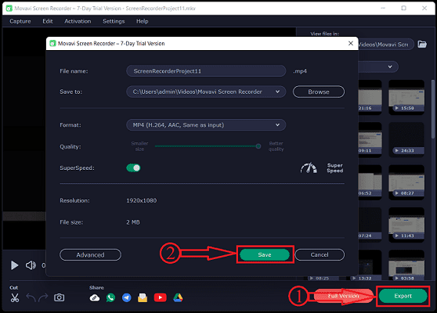437x313 pixels.
Task: Click the 2 MB file size value
Action: coord(133,222)
